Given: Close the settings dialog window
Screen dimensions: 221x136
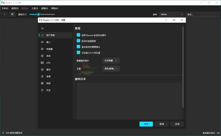Looking at the screenshot, I should 182,20.
